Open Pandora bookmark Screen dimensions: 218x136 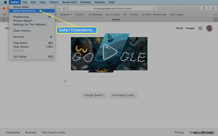click(x=134, y=15)
